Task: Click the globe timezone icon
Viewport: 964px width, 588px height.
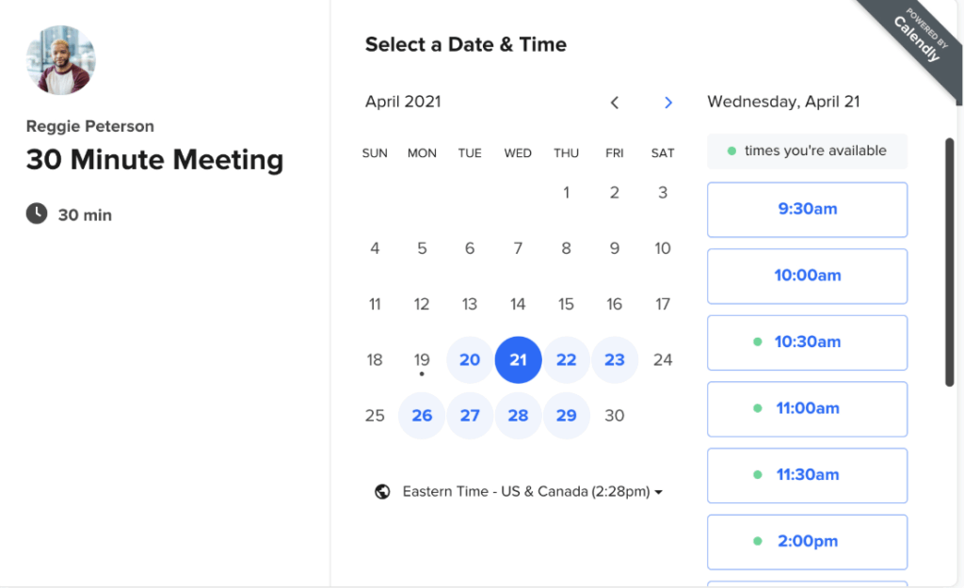Action: (382, 491)
